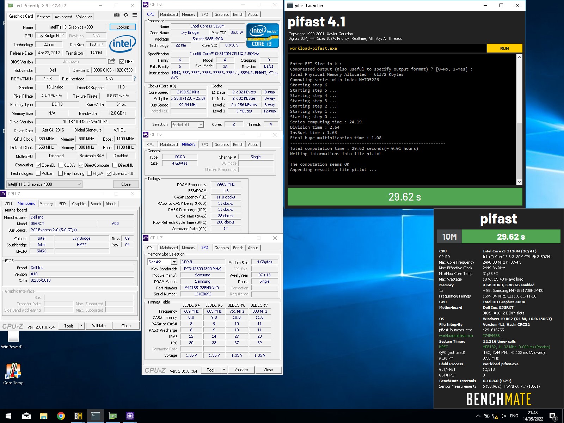
Task: Switch to Sensors tab in GPU-Z
Action: [44, 17]
